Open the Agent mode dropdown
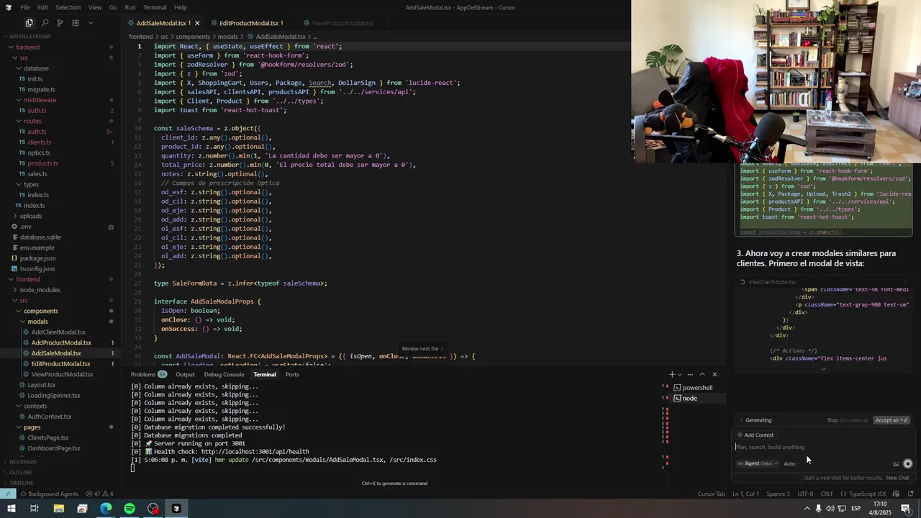This screenshot has height=518, width=921. [758, 464]
